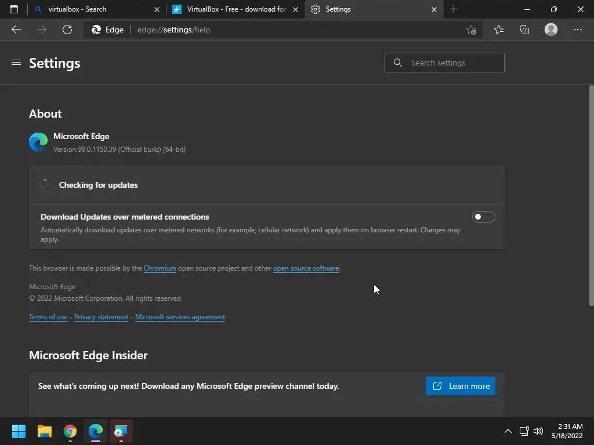The width and height of the screenshot is (594, 445).
Task: Reload the page with refresh icon
Action: coord(67,30)
